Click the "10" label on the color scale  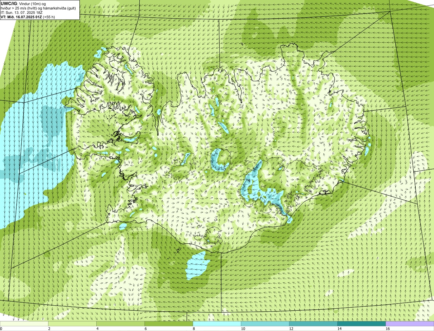click(x=243, y=329)
